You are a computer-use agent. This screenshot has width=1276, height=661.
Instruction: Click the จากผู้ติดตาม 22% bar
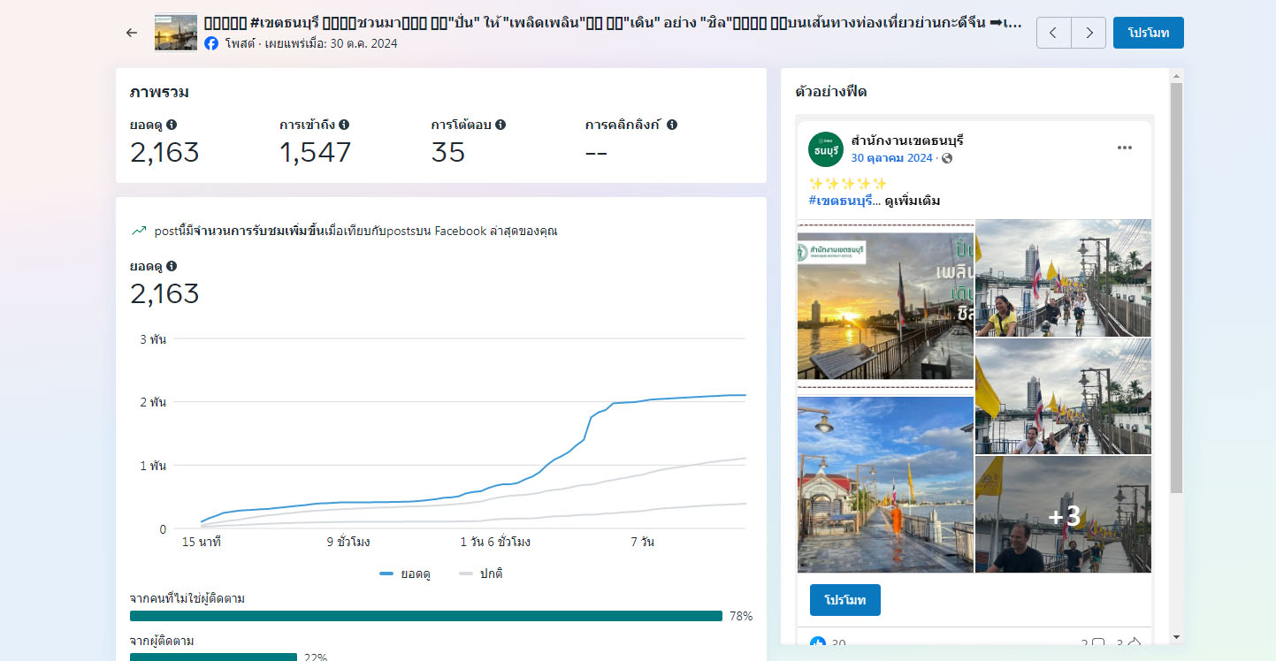(213, 657)
